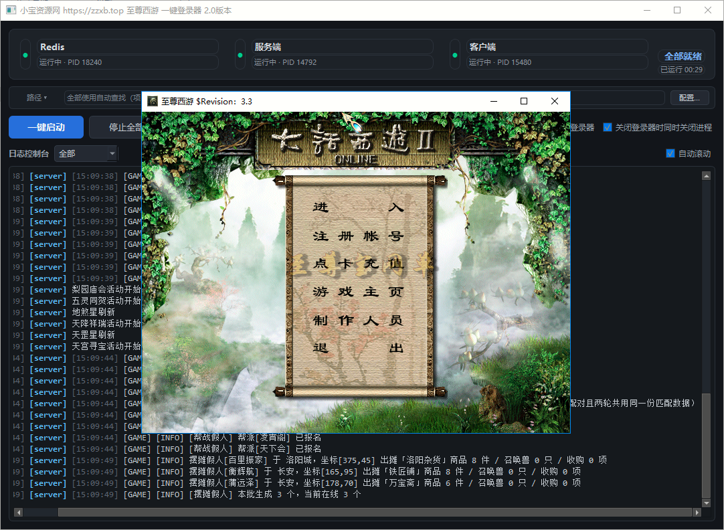The width and height of the screenshot is (724, 530).
Task: Click log line 本批生成 3 个，当前在线 3 个
Action: click(x=299, y=495)
